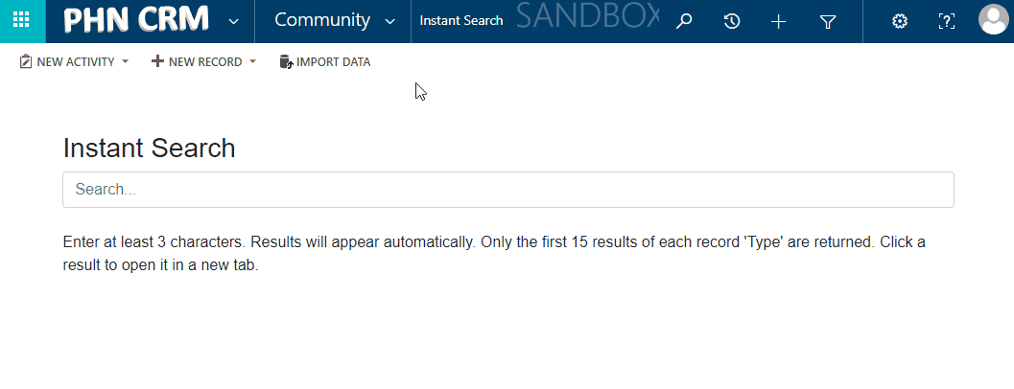Click the NEW RECORD button label
This screenshot has width=1014, height=389.
click(x=205, y=62)
